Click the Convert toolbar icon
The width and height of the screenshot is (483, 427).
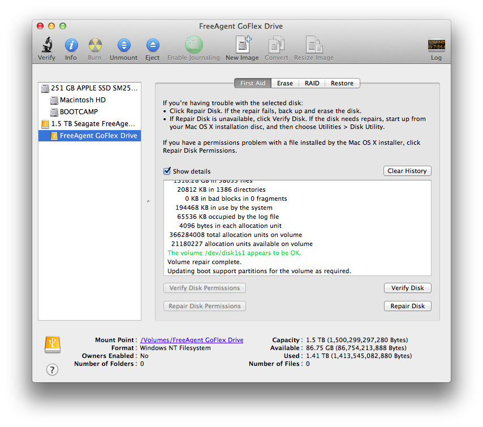(277, 45)
